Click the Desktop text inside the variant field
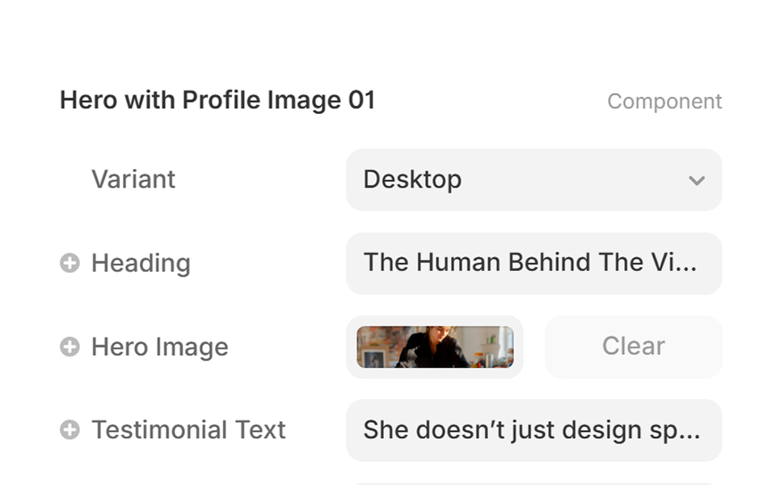 (412, 179)
